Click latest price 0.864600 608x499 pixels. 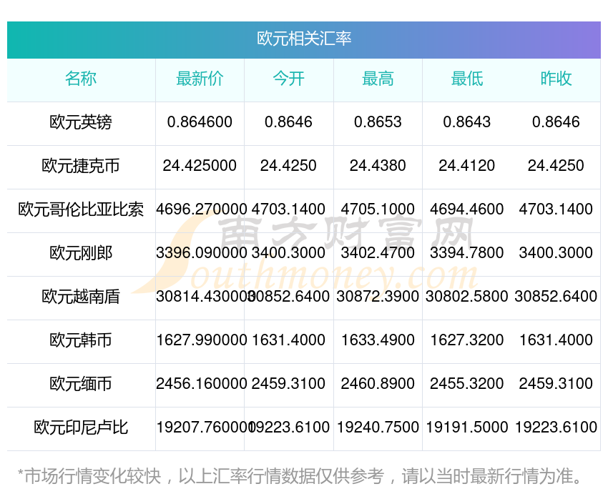200,122
